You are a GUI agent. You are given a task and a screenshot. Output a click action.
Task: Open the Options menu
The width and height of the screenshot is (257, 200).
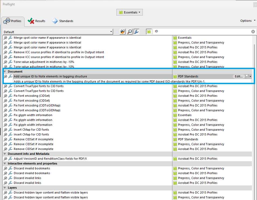(248, 21)
